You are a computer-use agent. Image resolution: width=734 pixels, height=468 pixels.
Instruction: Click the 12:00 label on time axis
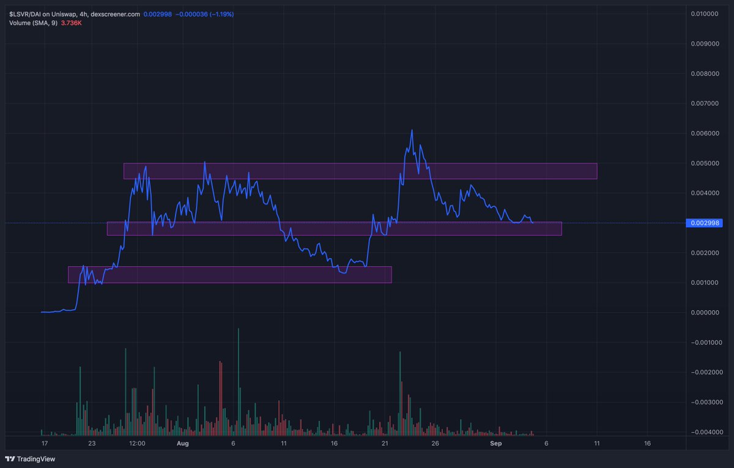[137, 442]
